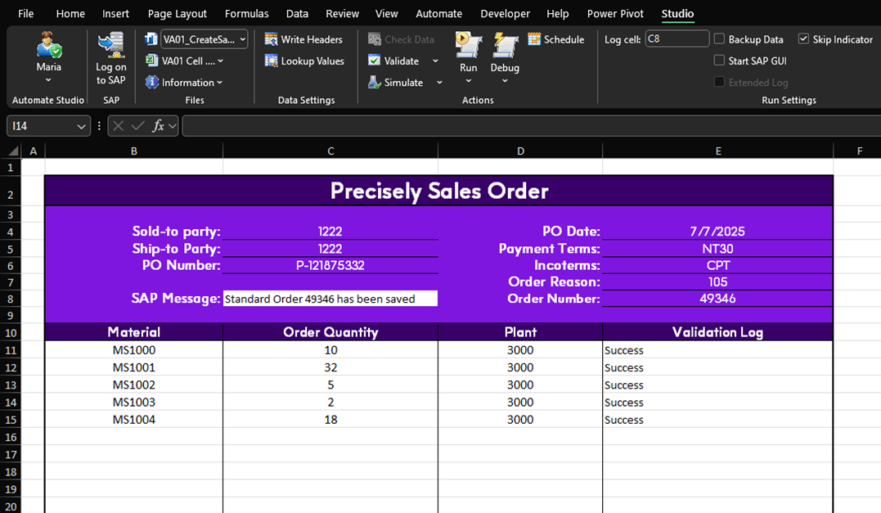Select the column C header
This screenshot has height=513, width=881.
coord(330,151)
